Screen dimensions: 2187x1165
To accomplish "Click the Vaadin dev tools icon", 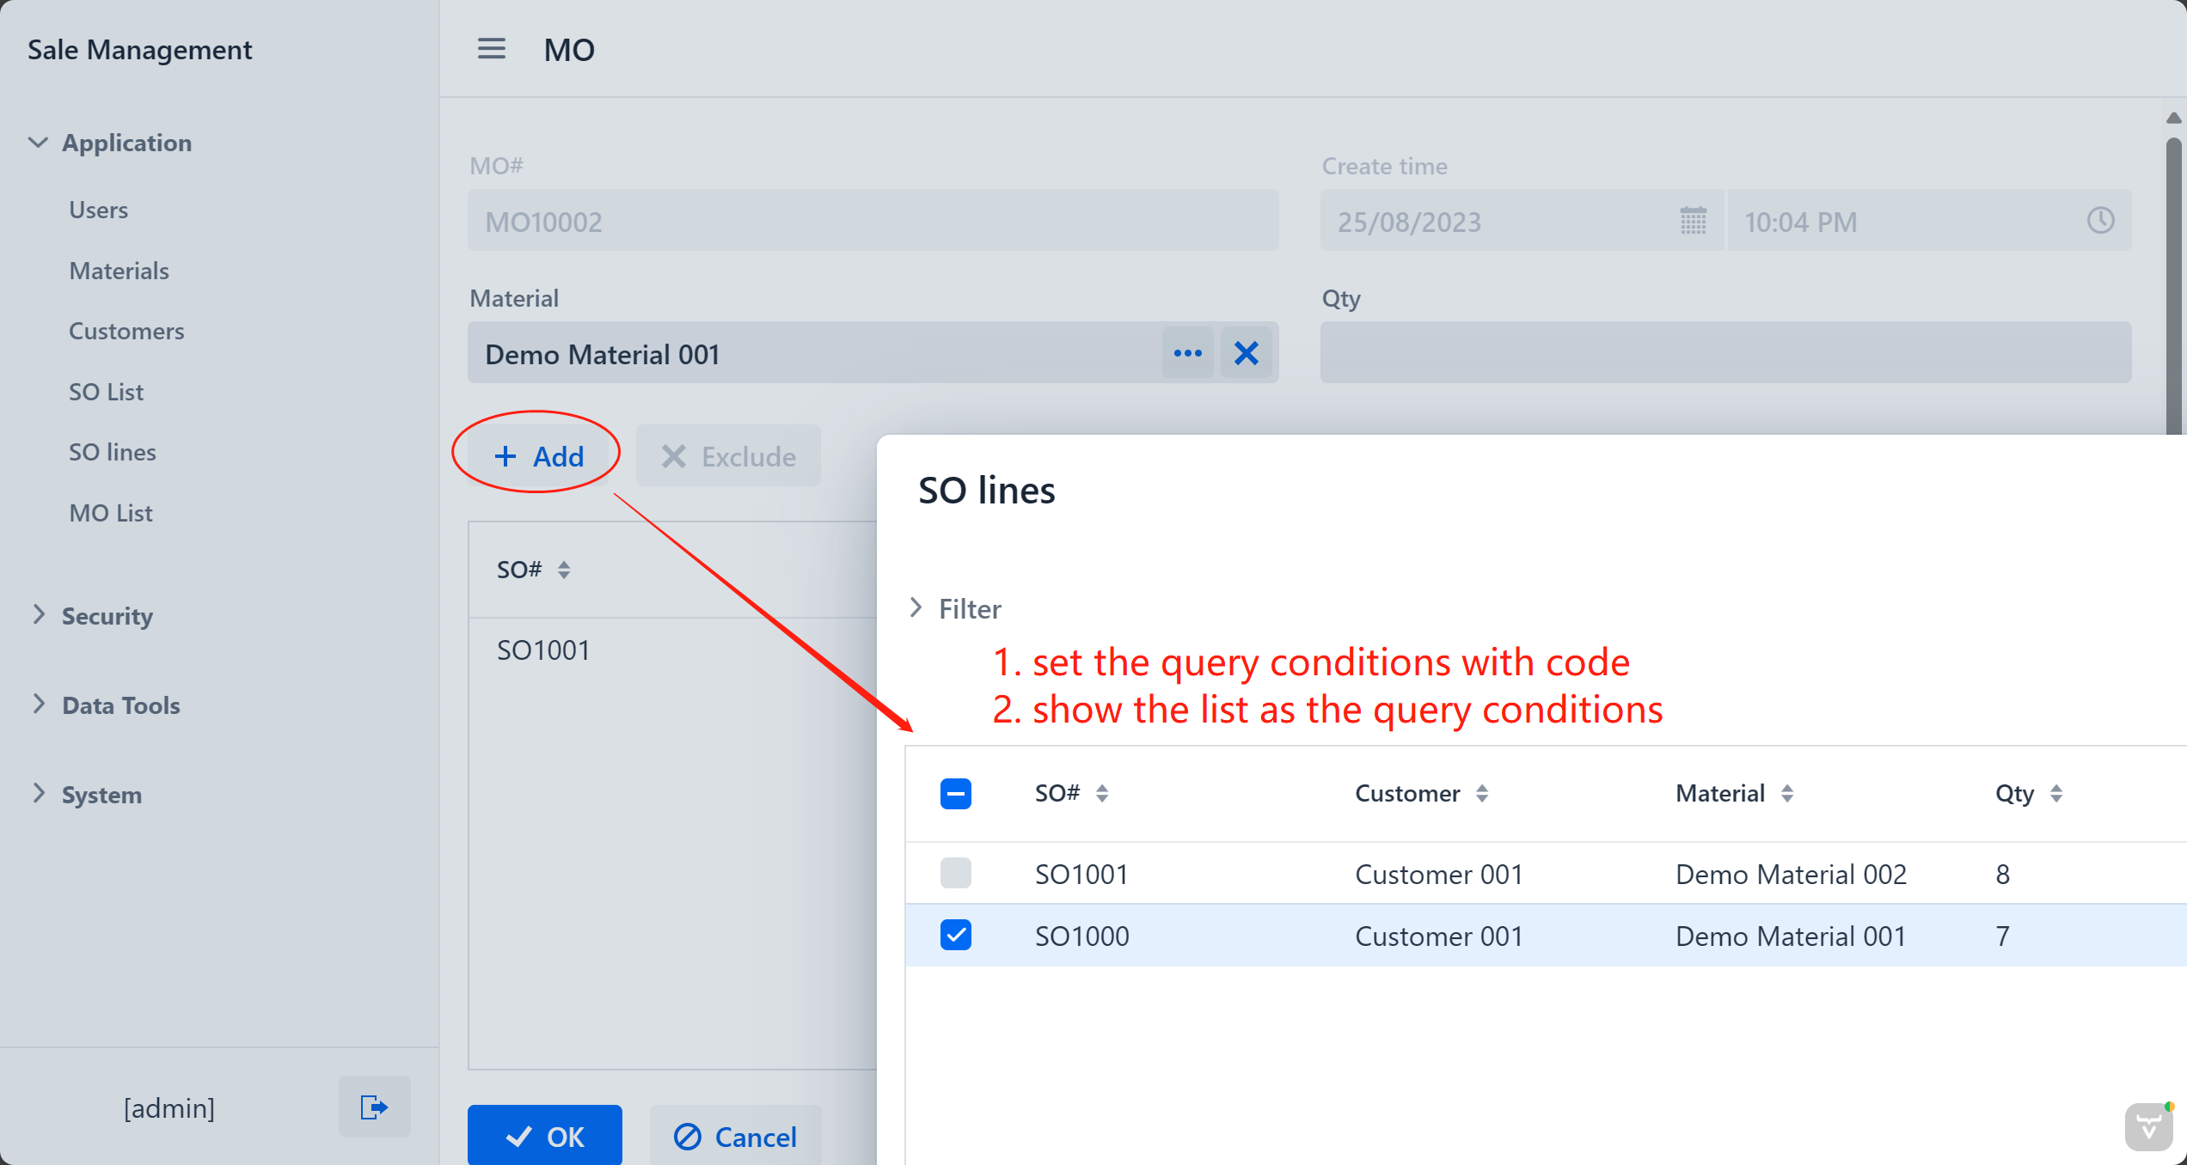I will [2149, 1126].
